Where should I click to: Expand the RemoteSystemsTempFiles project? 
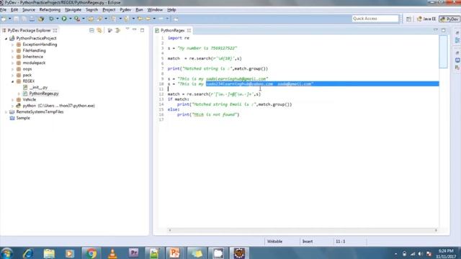click(6, 112)
